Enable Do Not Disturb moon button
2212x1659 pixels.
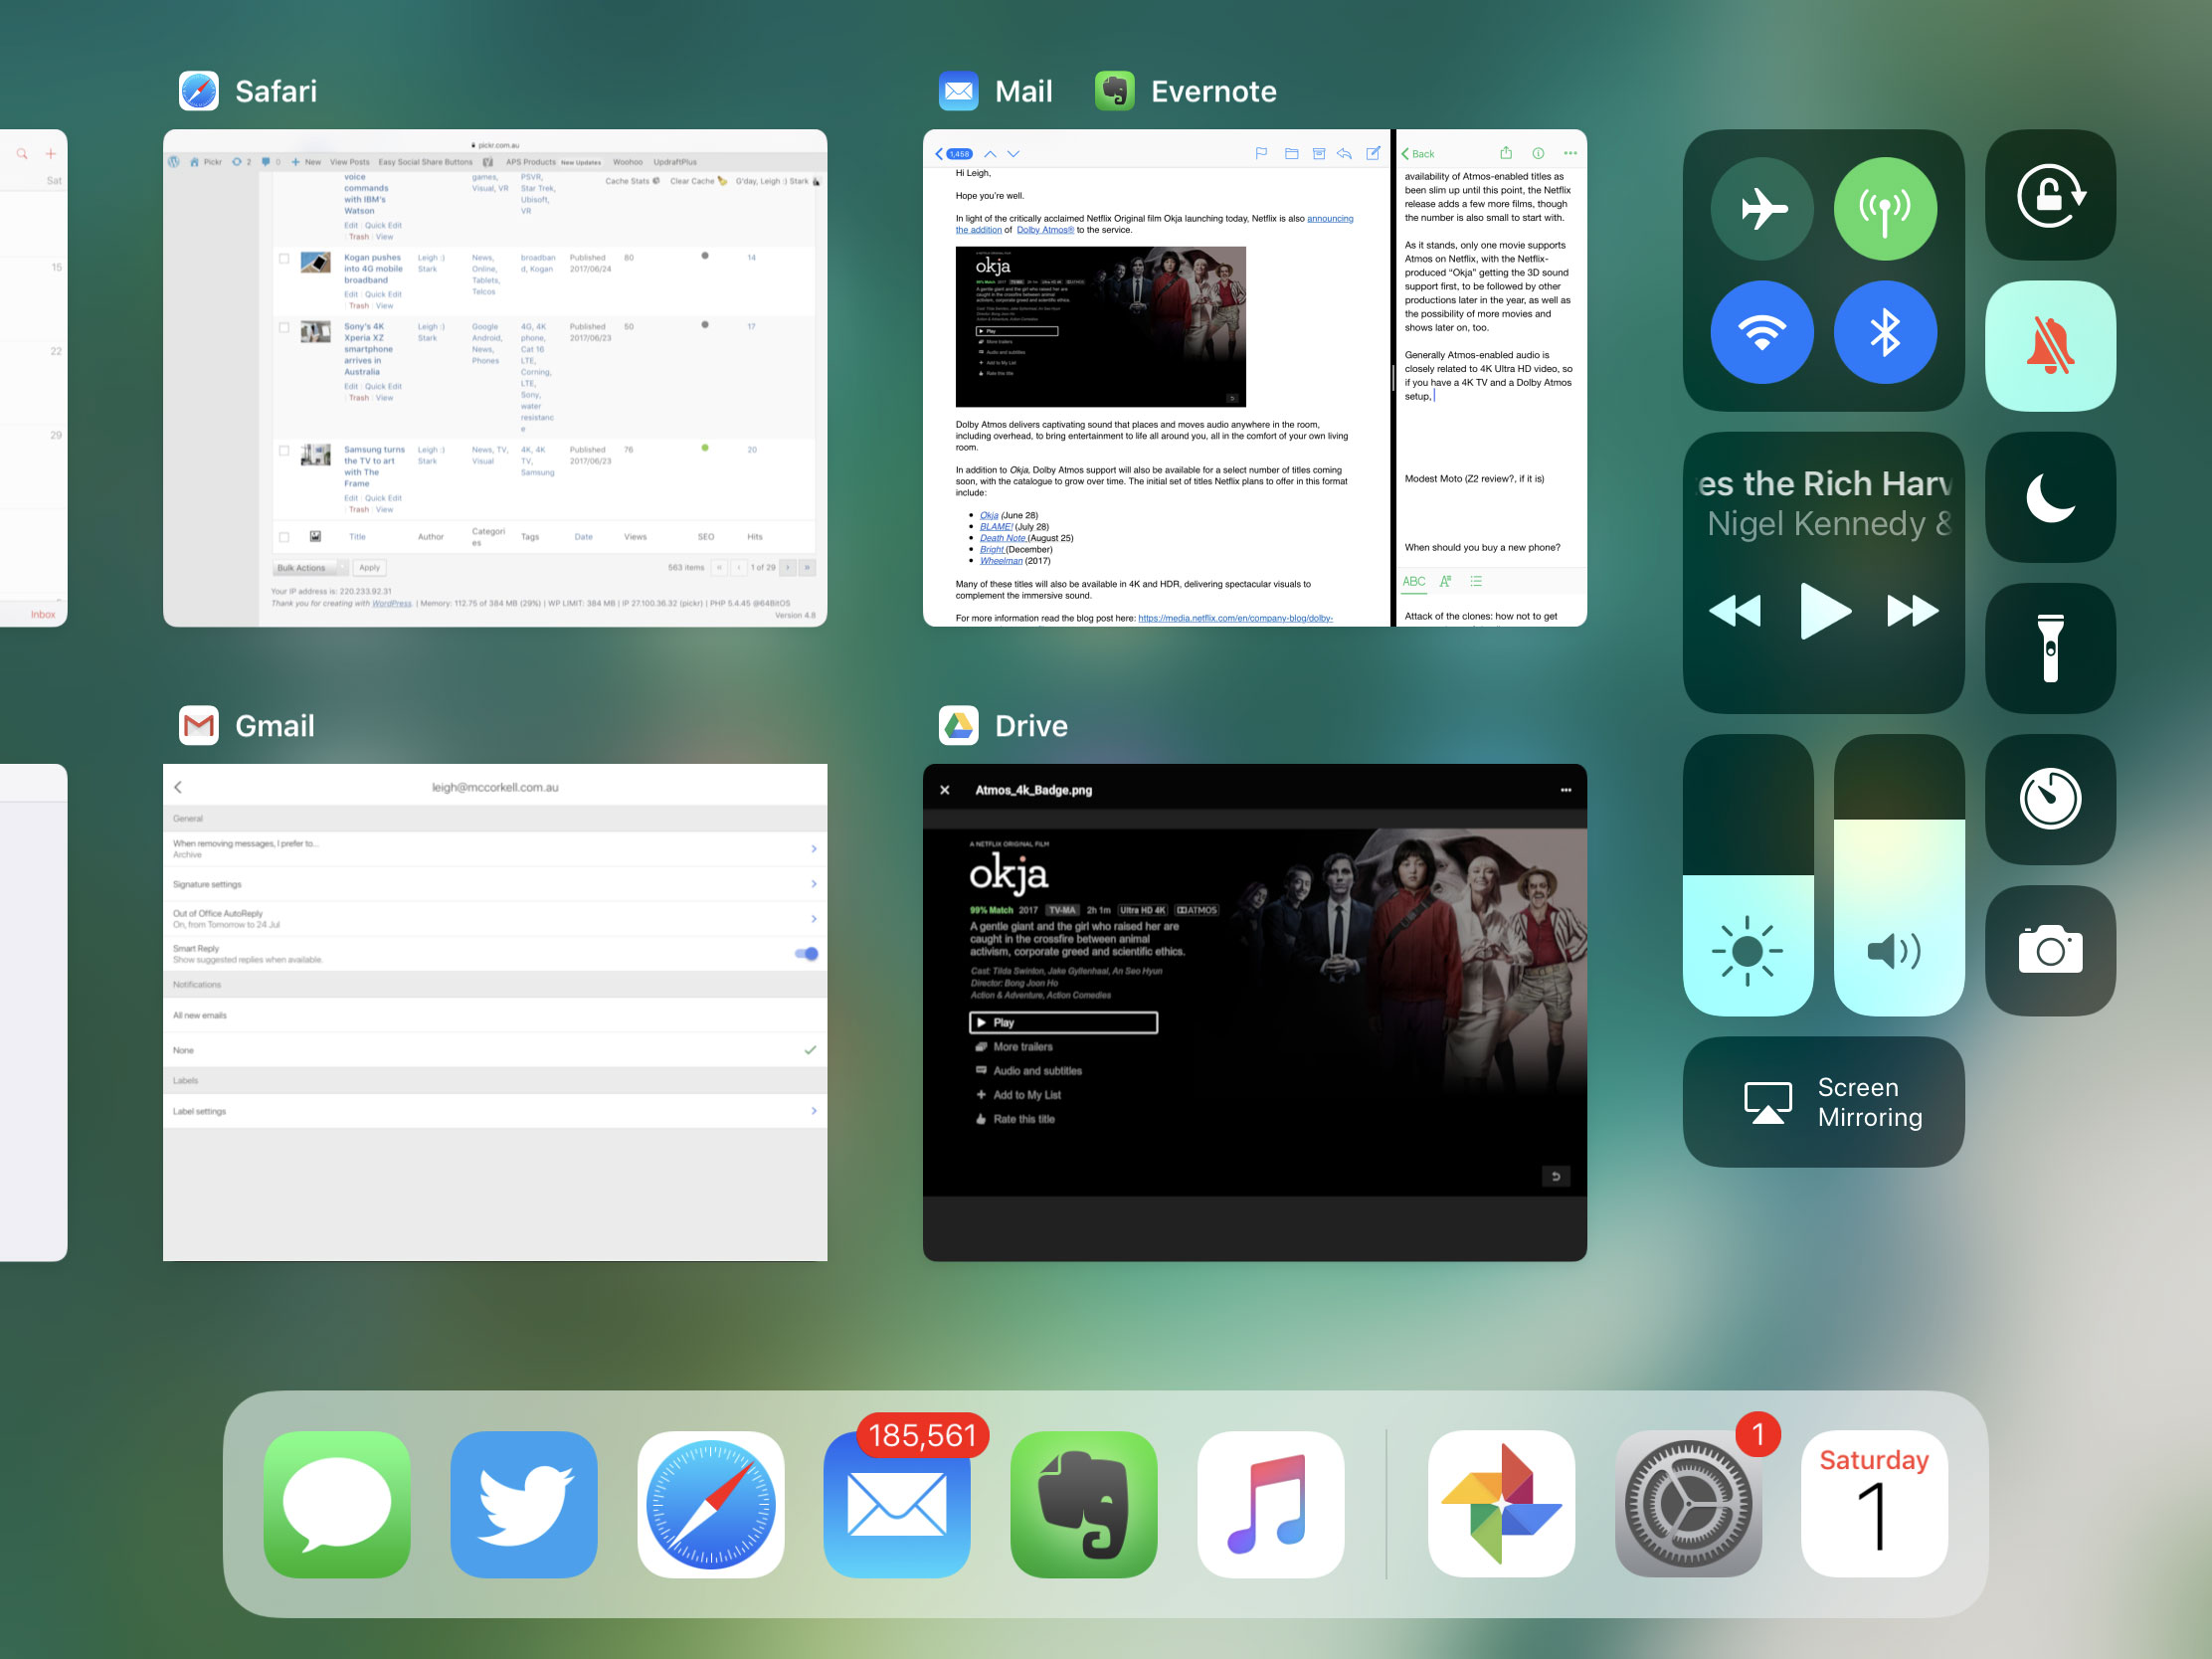point(2050,497)
